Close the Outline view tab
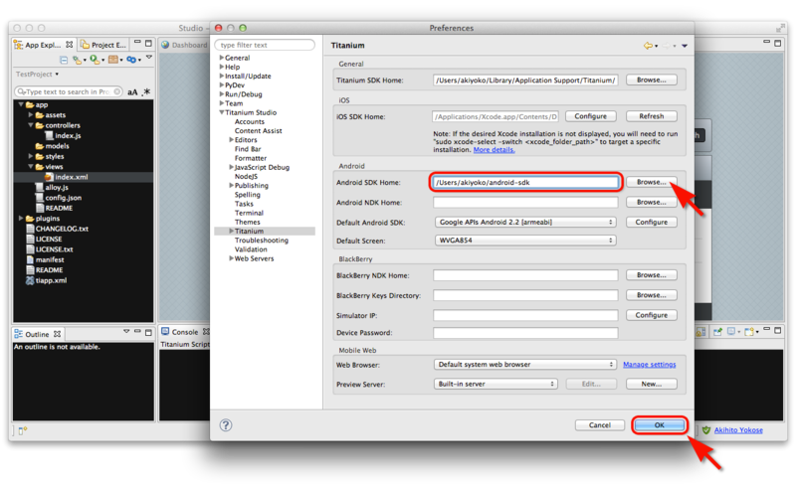 (x=57, y=334)
